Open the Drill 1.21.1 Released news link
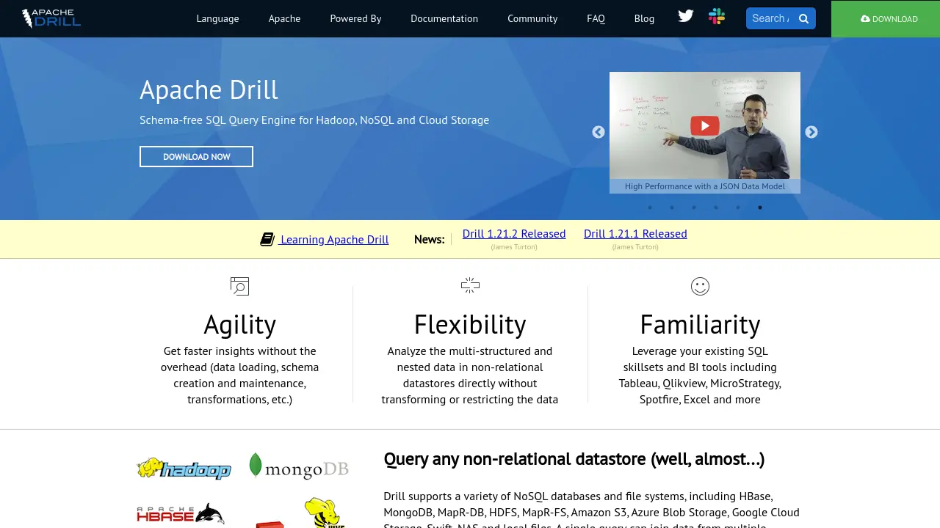The width and height of the screenshot is (940, 528). [635, 233]
